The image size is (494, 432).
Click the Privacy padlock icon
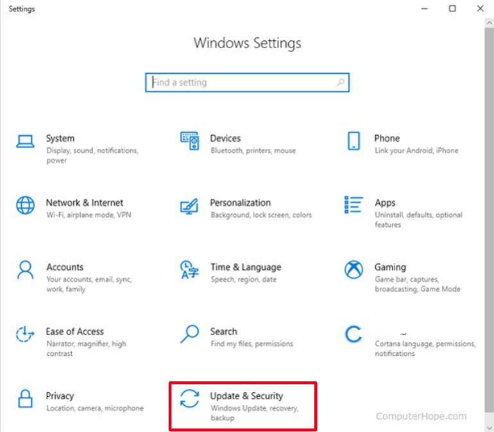point(25,399)
